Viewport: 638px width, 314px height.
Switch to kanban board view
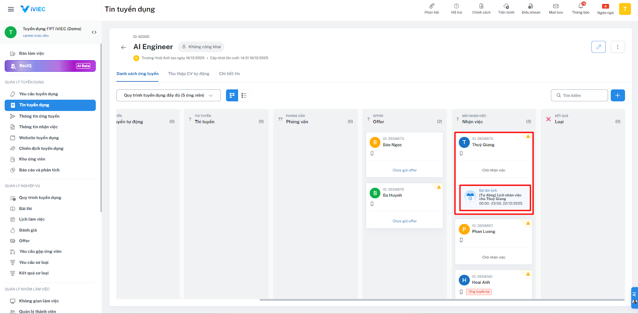[x=232, y=96]
